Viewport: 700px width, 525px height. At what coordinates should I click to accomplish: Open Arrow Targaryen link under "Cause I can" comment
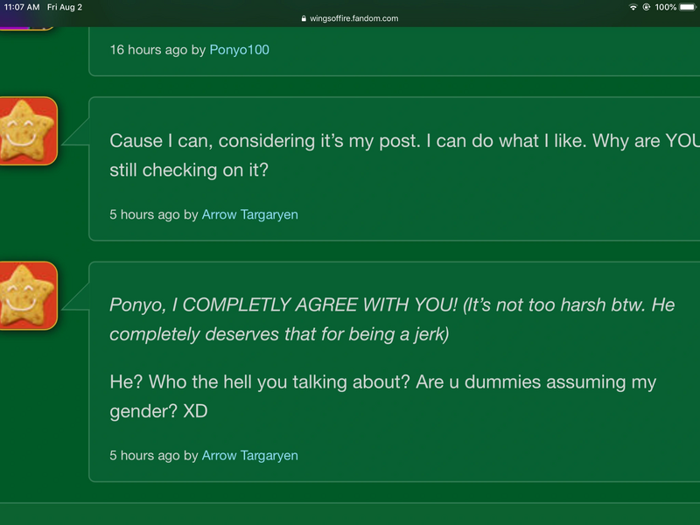249,214
